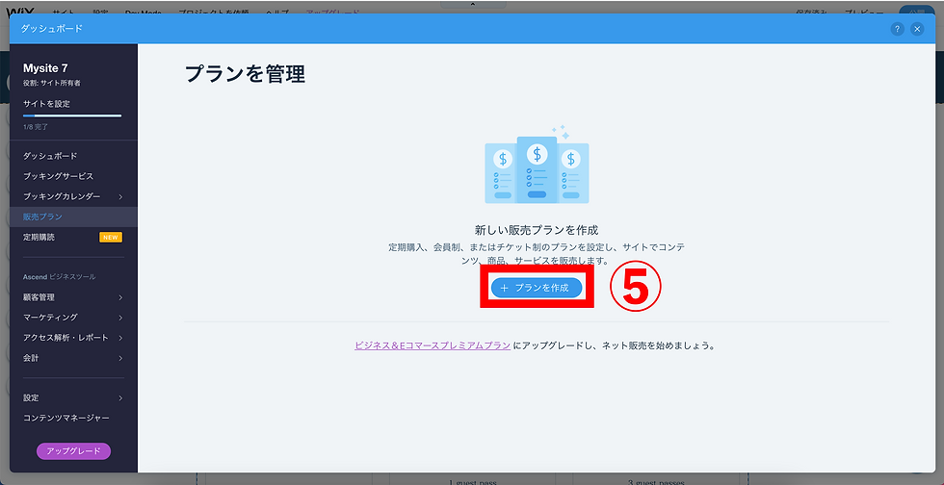The width and height of the screenshot is (944, 485).
Task: Click the Ascend ビジネスツール section label
Action: coord(60,277)
